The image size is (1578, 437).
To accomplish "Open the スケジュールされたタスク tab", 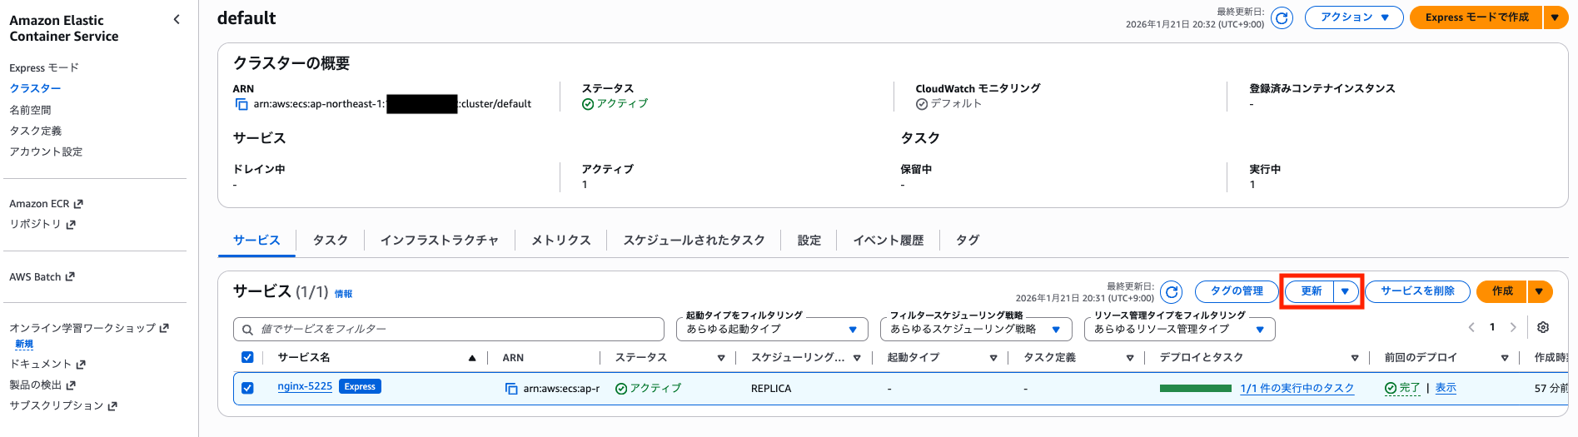I will [x=694, y=240].
